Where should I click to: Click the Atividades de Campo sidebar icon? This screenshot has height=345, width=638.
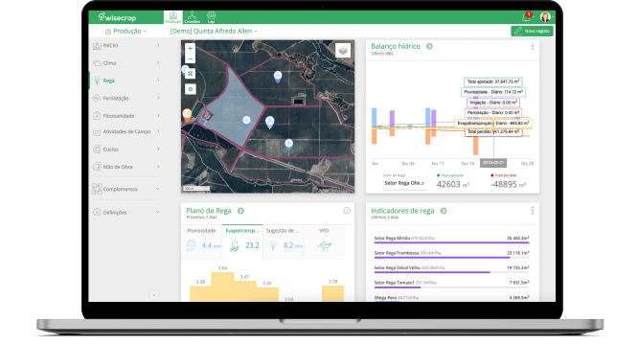(x=97, y=132)
